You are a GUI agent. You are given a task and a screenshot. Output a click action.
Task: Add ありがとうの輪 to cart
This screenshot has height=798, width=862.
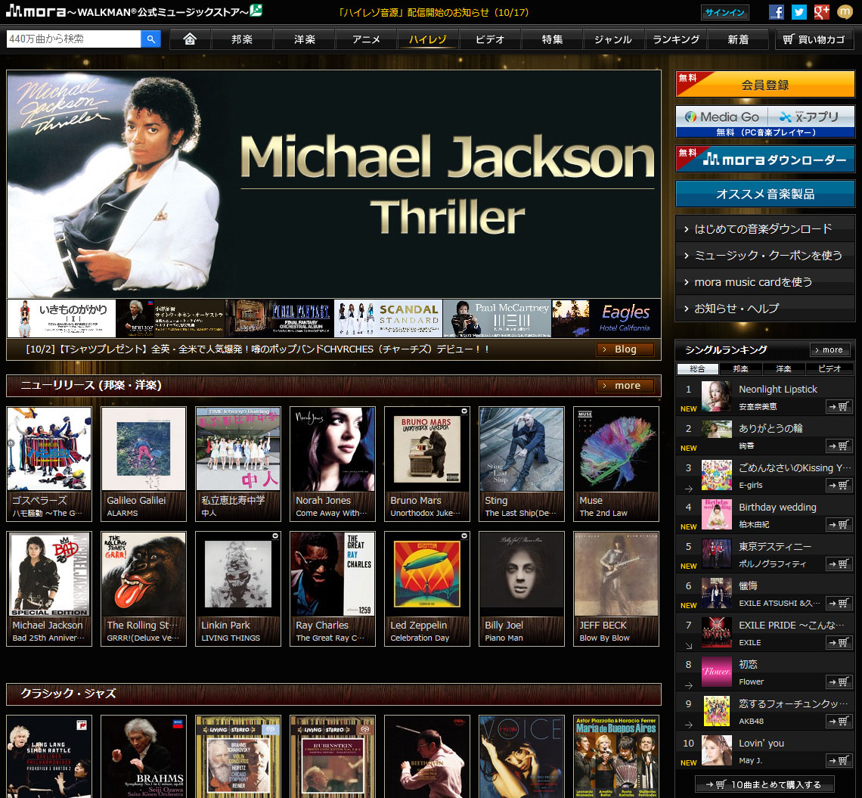coord(839,446)
